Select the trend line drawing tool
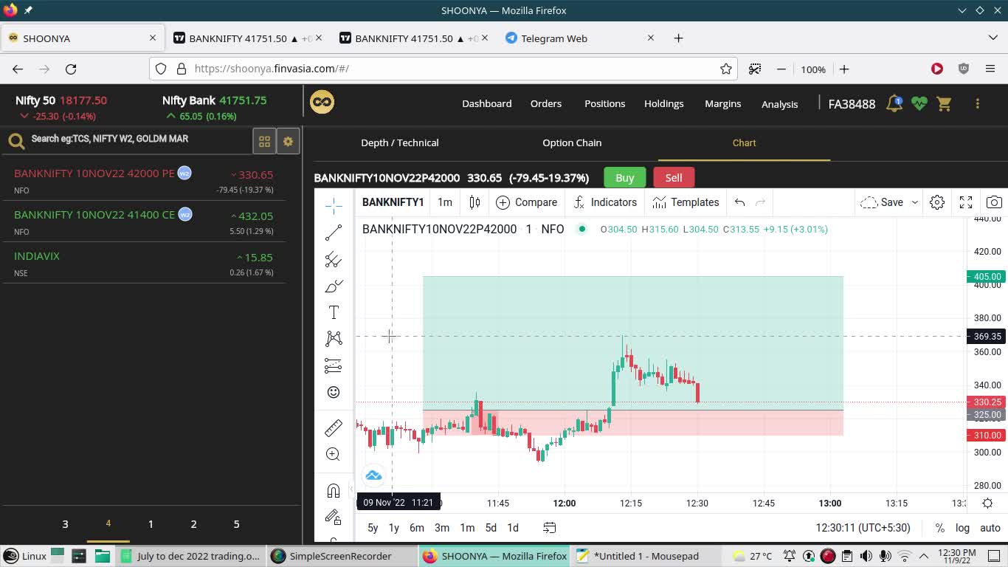Viewport: 1008px width, 567px height. [334, 233]
